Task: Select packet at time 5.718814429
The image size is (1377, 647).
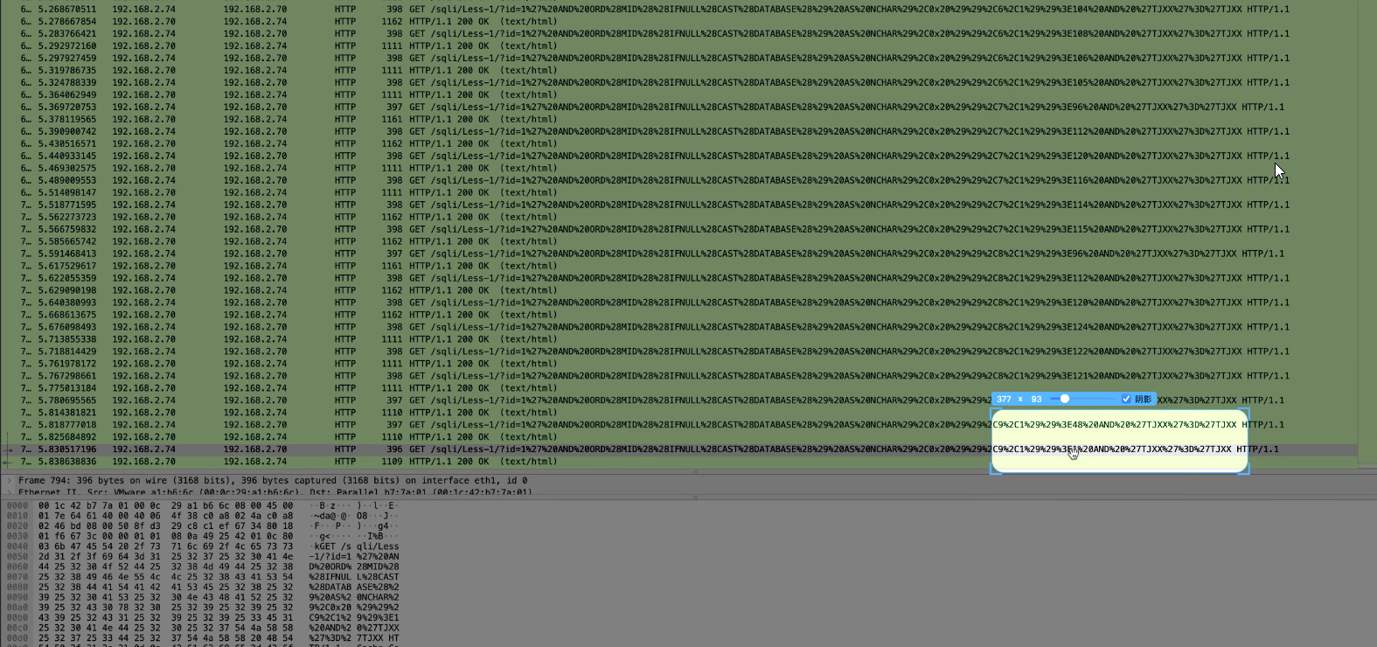Action: [x=679, y=351]
